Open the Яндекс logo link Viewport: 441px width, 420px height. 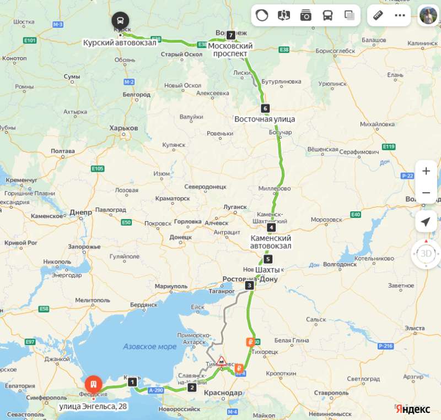point(413,410)
